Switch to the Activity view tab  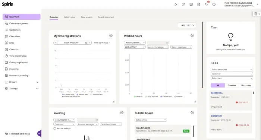coord(69,17)
